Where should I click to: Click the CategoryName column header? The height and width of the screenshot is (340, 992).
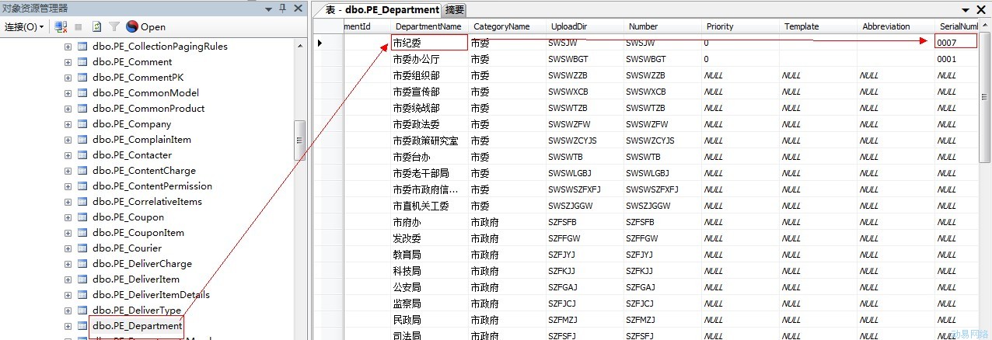(x=501, y=26)
